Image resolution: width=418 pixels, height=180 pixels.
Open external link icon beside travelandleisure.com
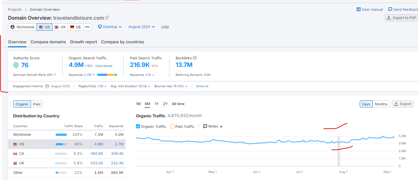(107, 18)
